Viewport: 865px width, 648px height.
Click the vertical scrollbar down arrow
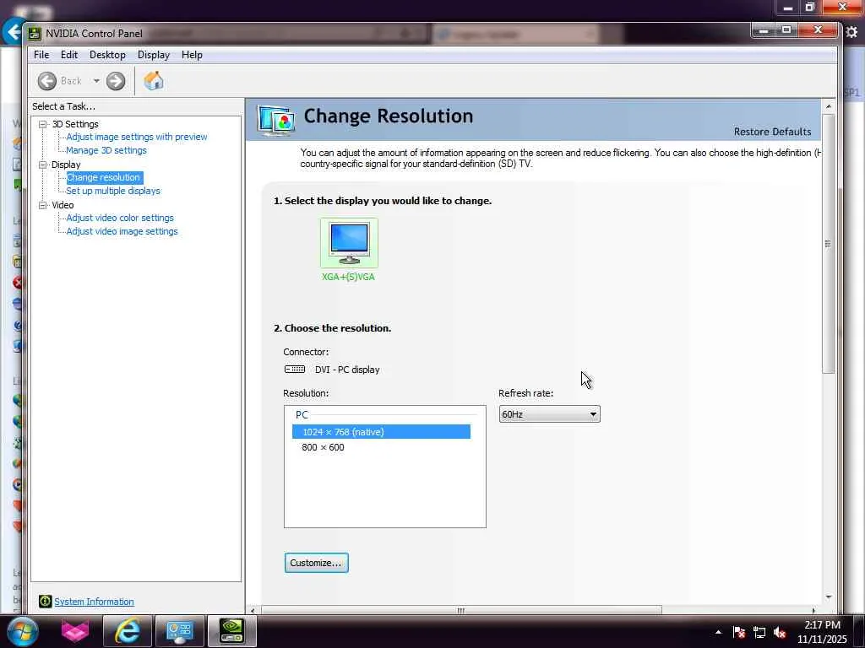[x=828, y=597]
